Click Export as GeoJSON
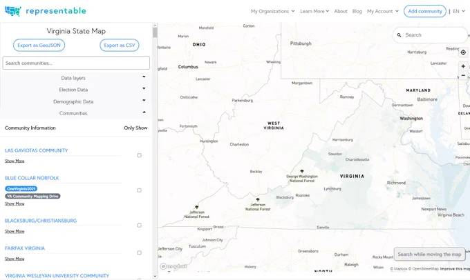Viewport: 470px width, 280px height. (x=39, y=45)
